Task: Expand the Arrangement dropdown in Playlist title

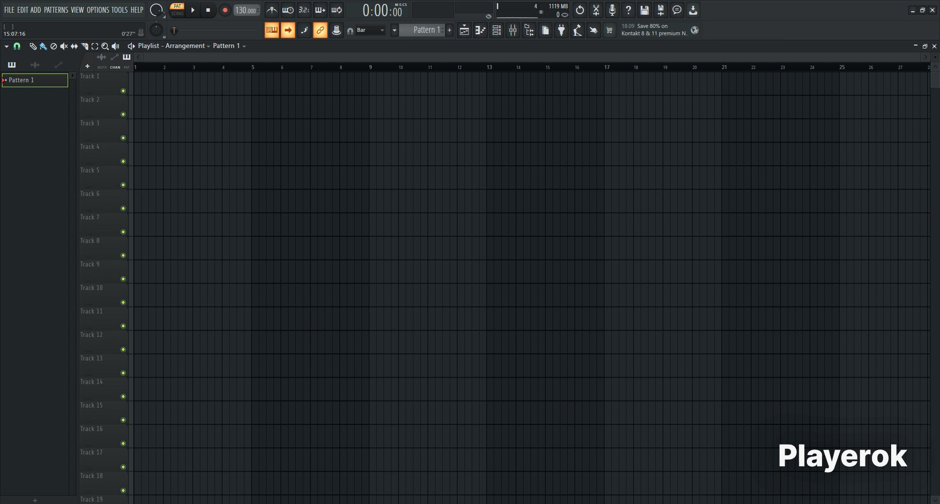Action: click(208, 46)
